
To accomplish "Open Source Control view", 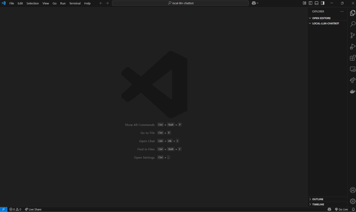I will [x=353, y=35].
